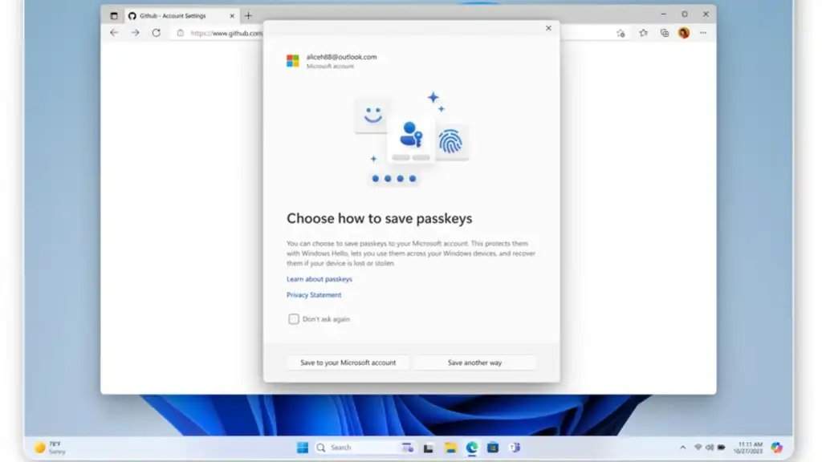The height and width of the screenshot is (462, 822).
Task: Open Copilot from the taskbar
Action: point(777,448)
